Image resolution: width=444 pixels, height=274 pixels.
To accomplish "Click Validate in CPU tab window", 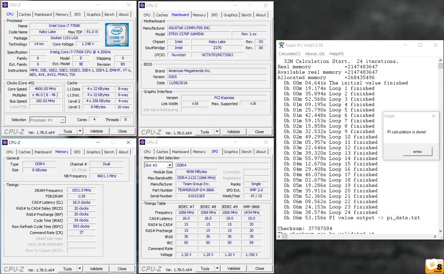I will click(x=97, y=131).
